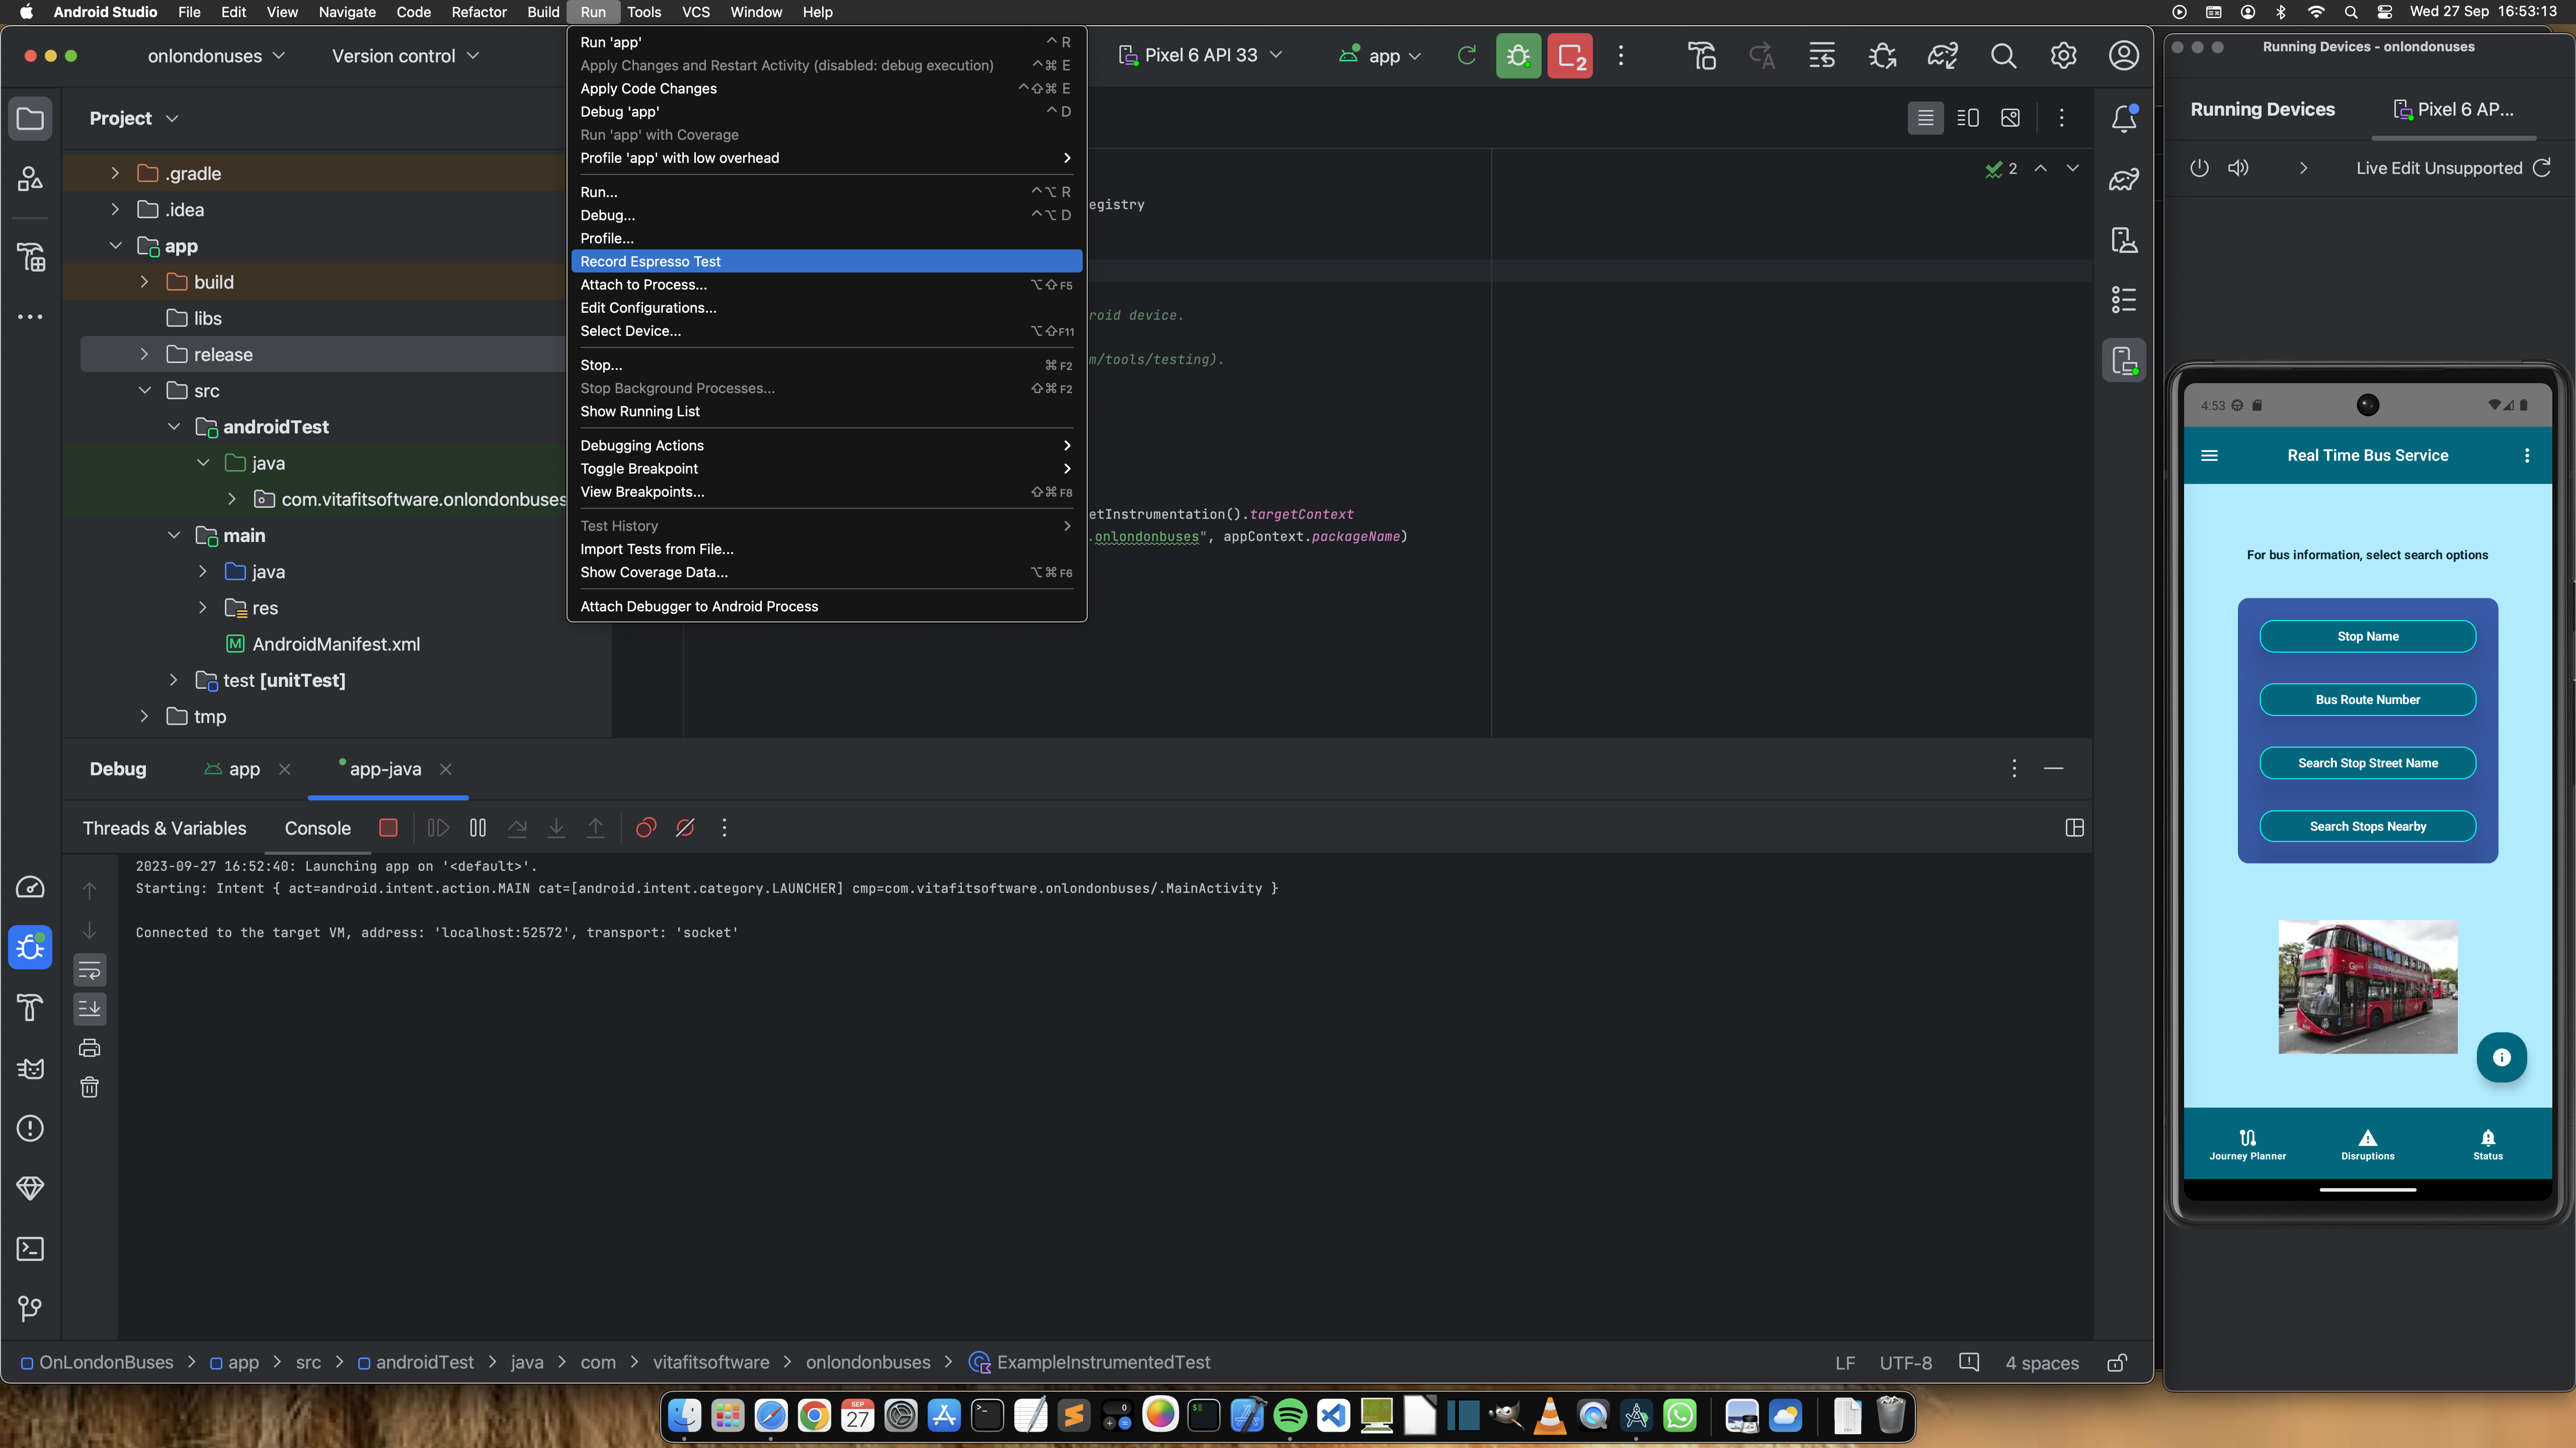Viewport: 2576px width, 1448px height.
Task: Click the London bus image in emulator
Action: tap(2367, 986)
